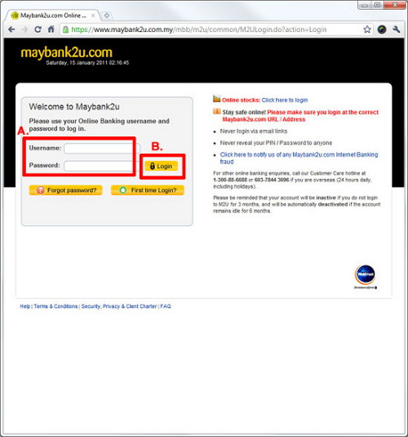Open the WebTrust seal badge
This screenshot has height=437, width=408.
[366, 276]
